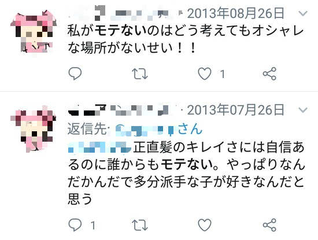Screen dimensions: 318x240
Task: Open profile avatar of the first tweet
Action: [x=34, y=32]
